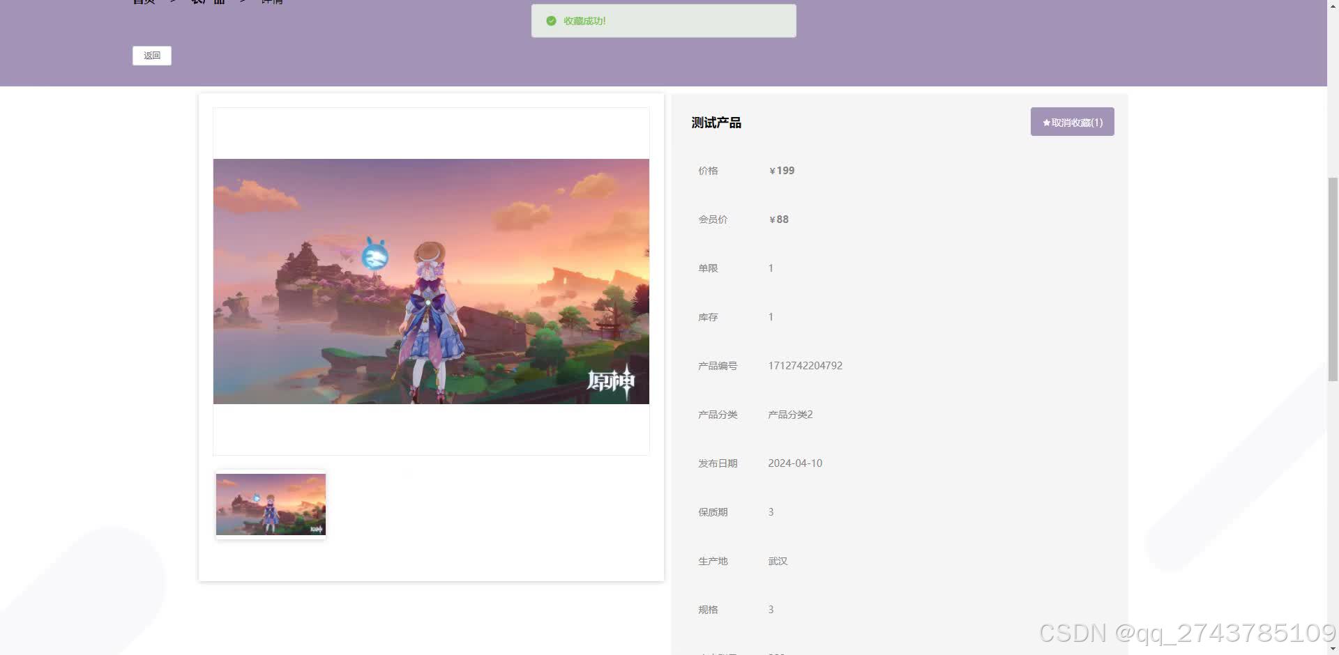The width and height of the screenshot is (1339, 655).
Task: Click the 收藏成功! notification text
Action: 584,21
